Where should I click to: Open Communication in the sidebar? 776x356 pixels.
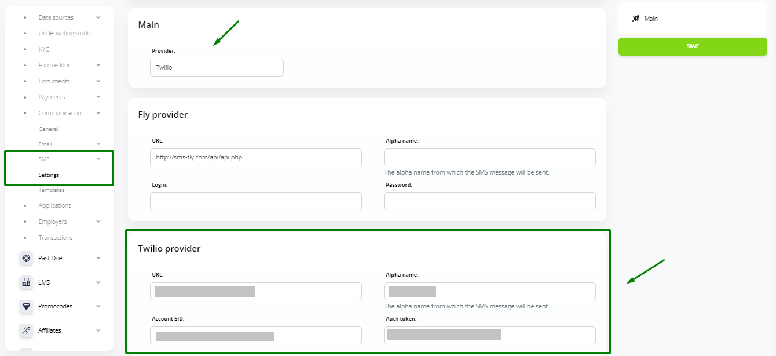60,113
